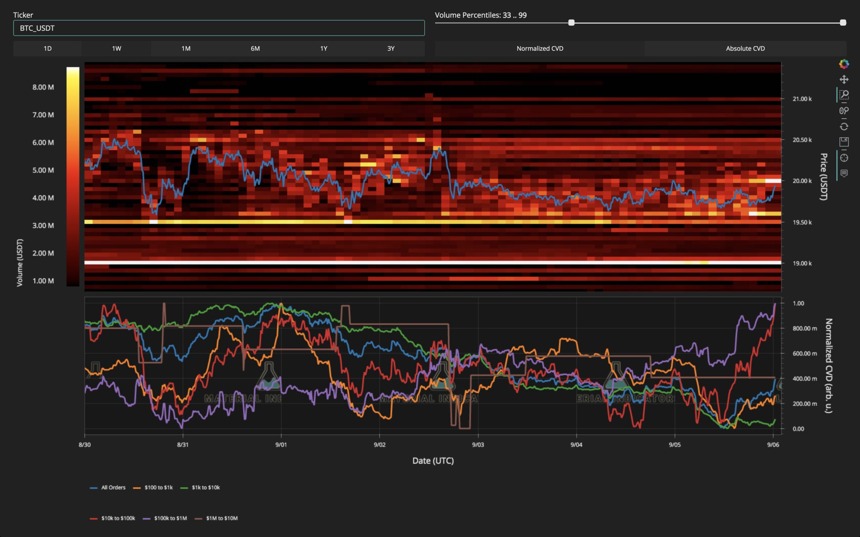
Task: Switch to Normalized CVD view
Action: 540,48
